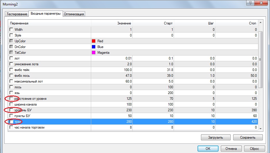Click the Сохранить button
The height and width of the screenshot is (153, 270).
248,137
